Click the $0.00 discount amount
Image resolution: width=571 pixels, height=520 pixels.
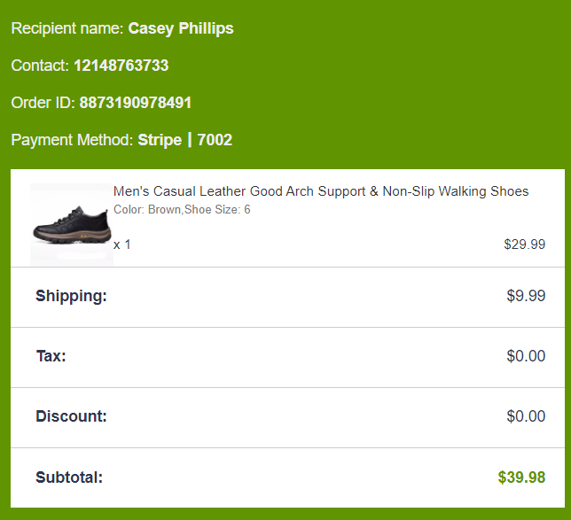coord(526,416)
